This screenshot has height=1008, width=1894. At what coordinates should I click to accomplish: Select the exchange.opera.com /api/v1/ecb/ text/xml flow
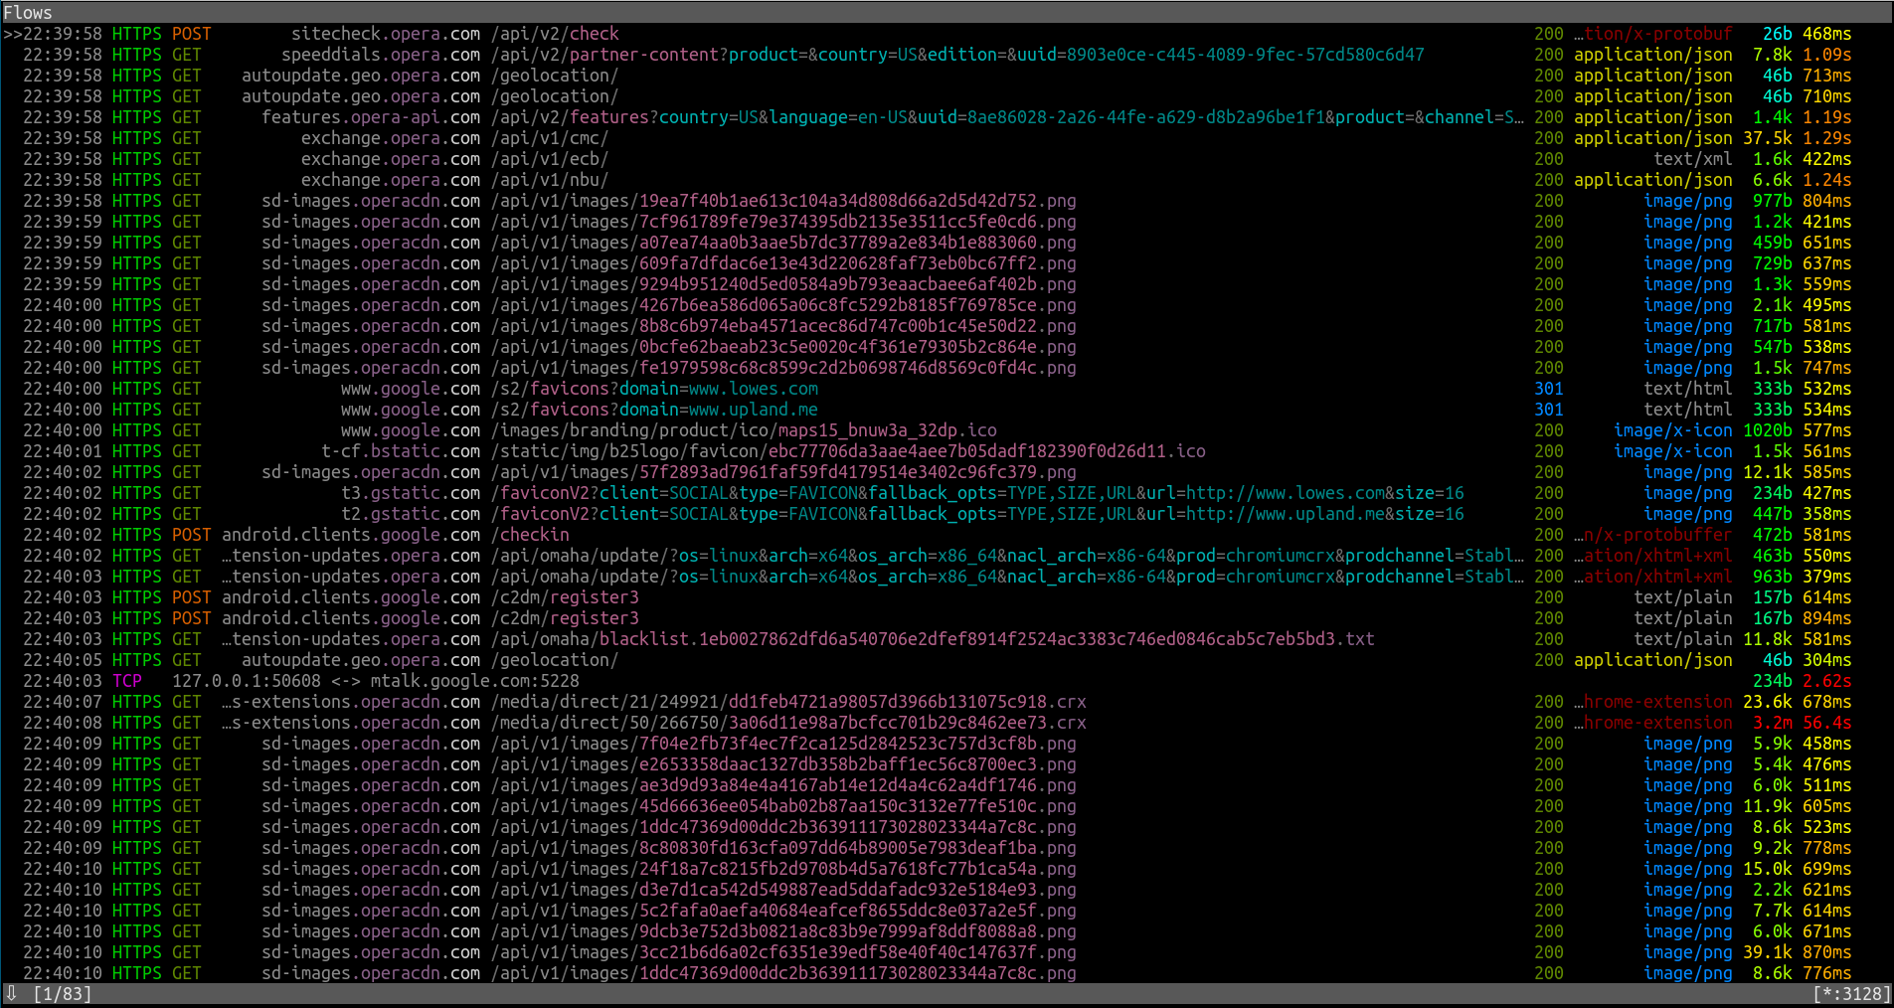tap(947, 159)
